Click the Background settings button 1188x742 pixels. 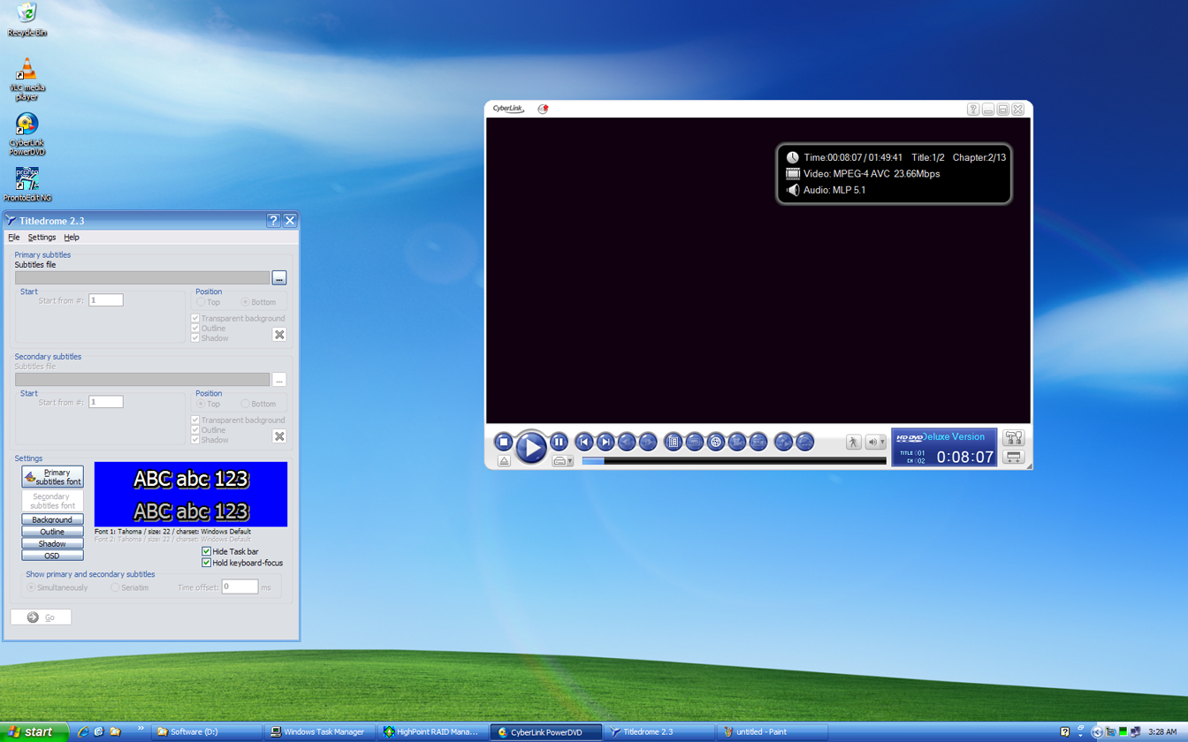[52, 519]
